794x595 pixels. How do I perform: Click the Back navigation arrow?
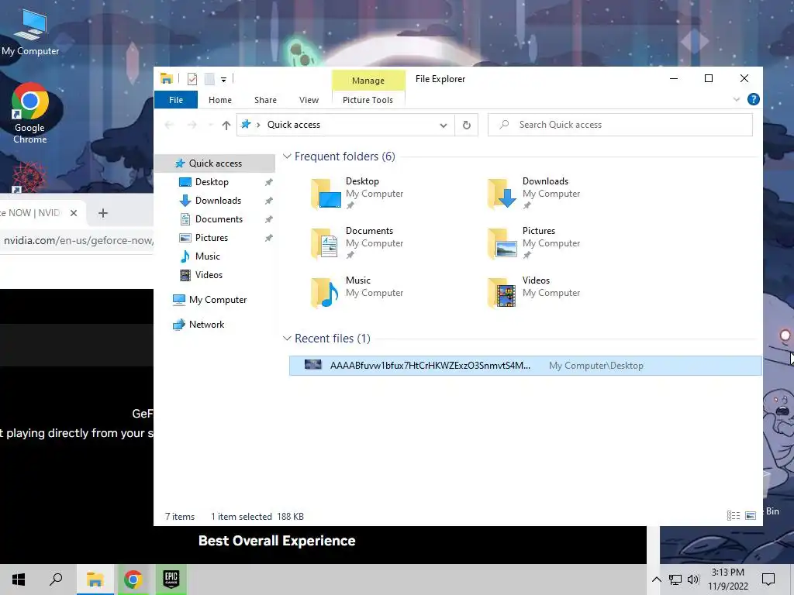(169, 125)
